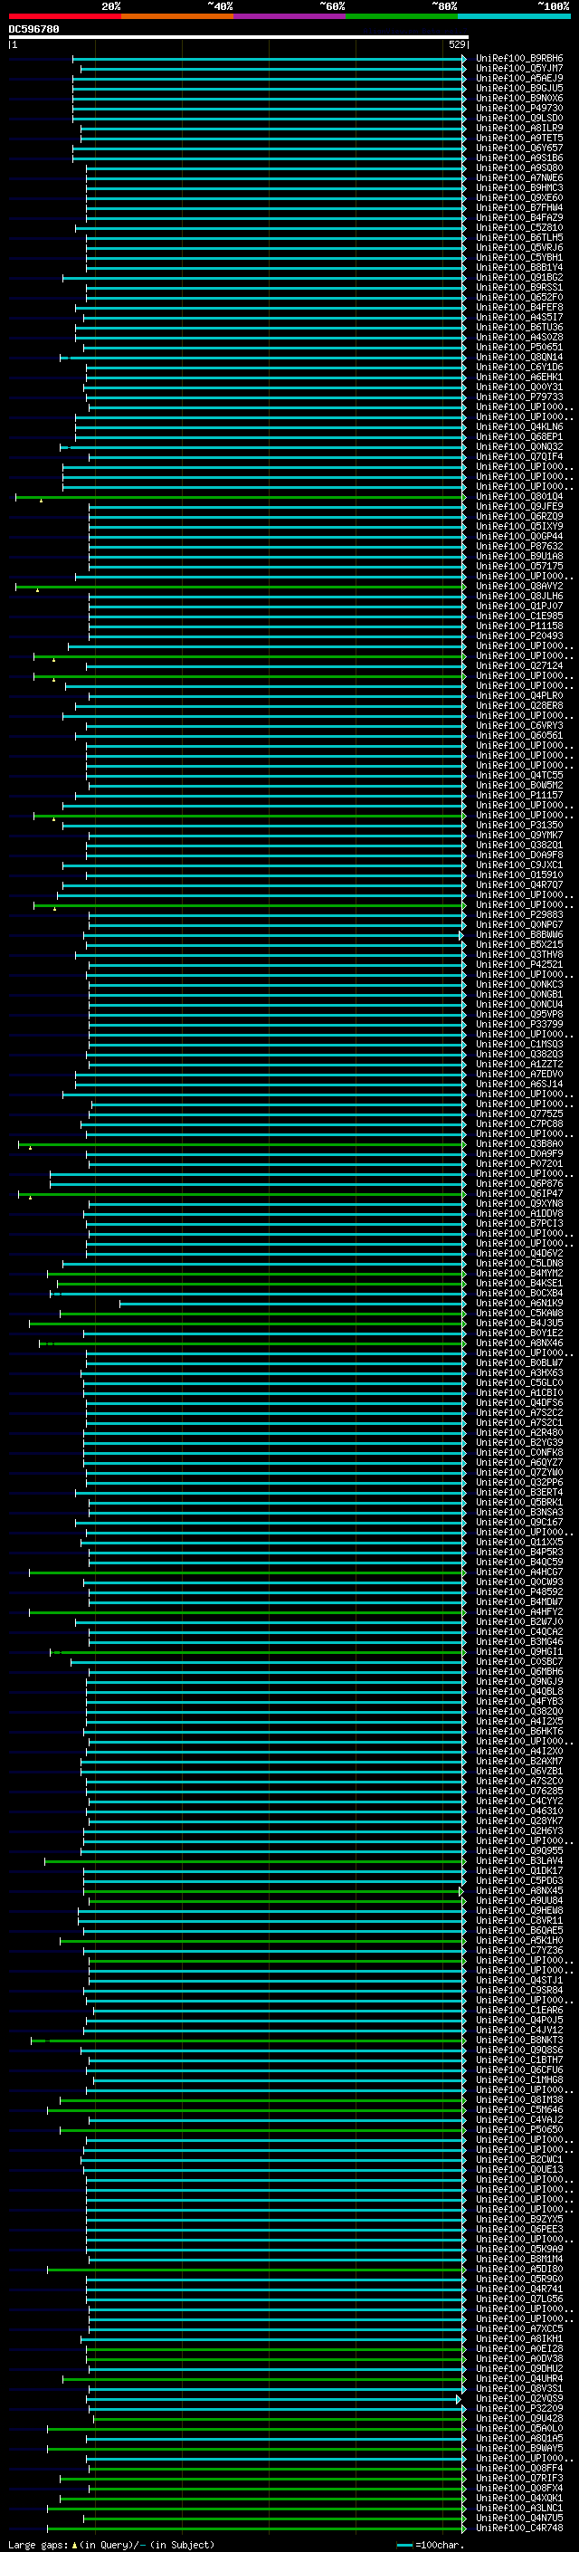Click the green alignment bar for UniRef100_B4J3U5
The width and height of the screenshot is (579, 2552).
246,1324
